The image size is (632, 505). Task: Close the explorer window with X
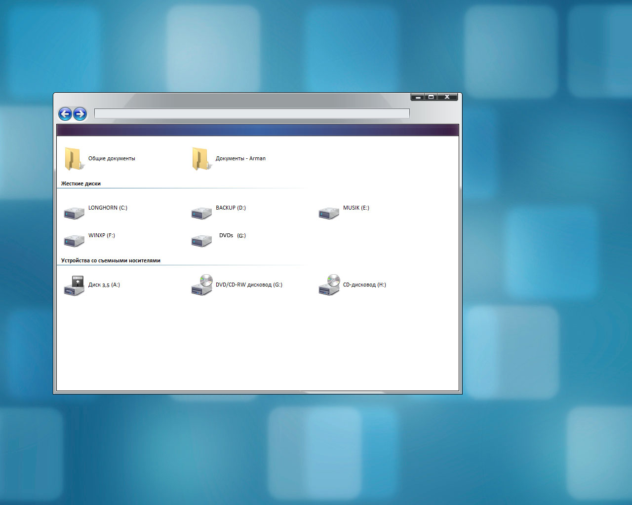coord(447,97)
